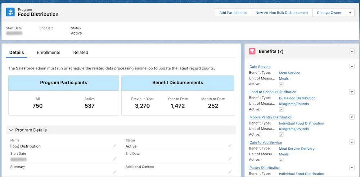Click the Change Owner button
This screenshot has width=360, height=177.
click(329, 13)
